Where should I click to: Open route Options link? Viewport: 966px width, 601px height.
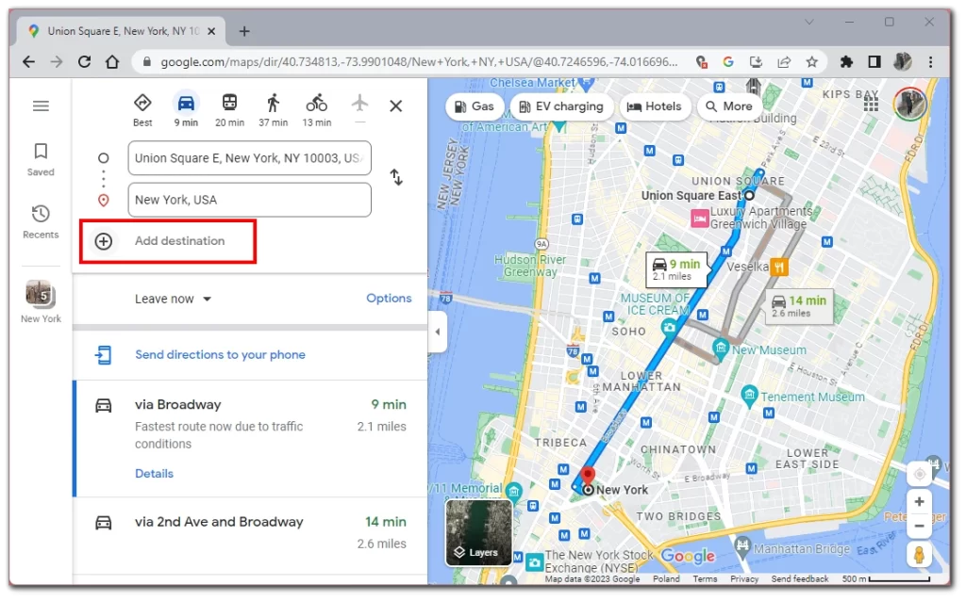tap(389, 298)
